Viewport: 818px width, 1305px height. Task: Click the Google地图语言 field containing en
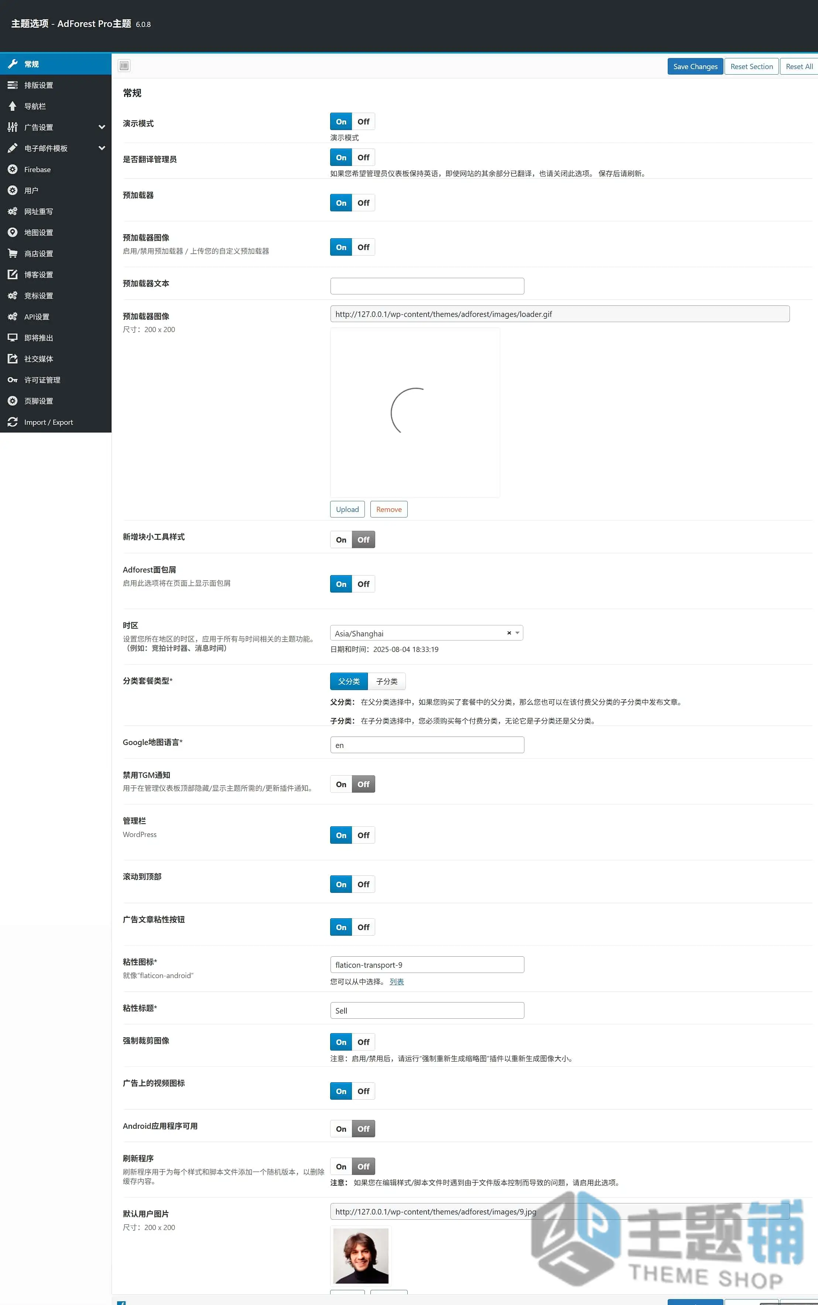click(x=427, y=745)
